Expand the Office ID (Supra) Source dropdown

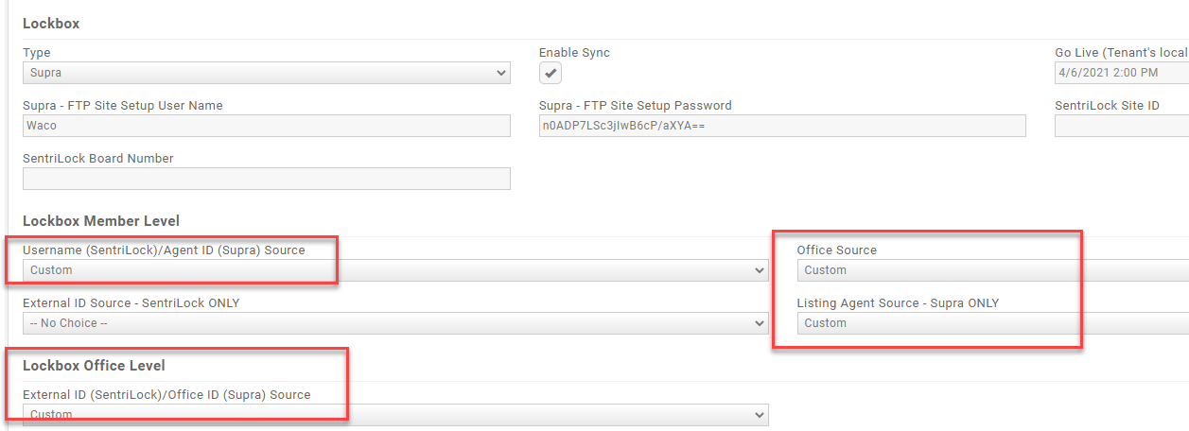(x=394, y=415)
